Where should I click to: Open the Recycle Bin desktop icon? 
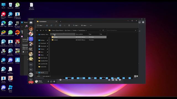(x=11, y=5)
